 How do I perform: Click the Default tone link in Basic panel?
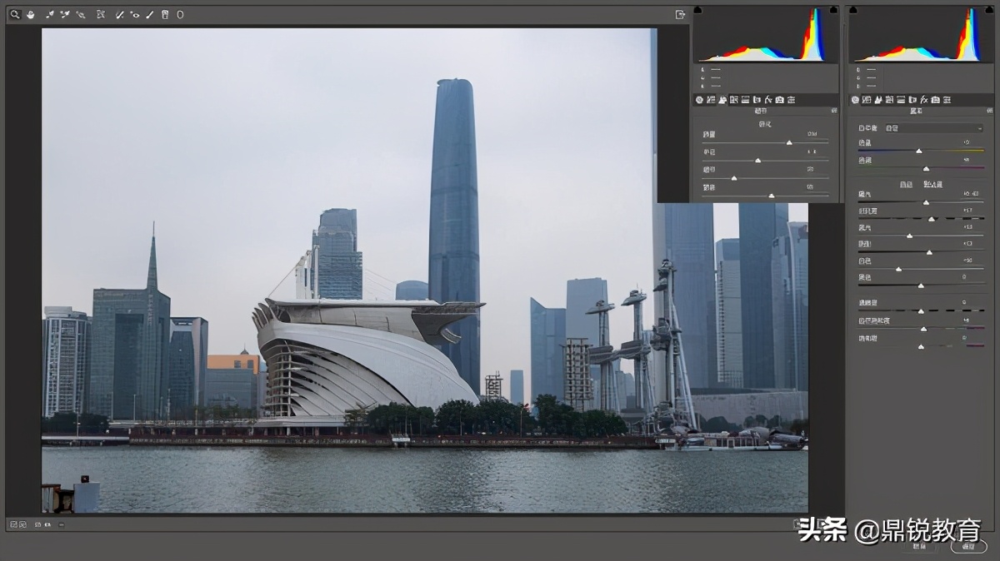tap(933, 184)
